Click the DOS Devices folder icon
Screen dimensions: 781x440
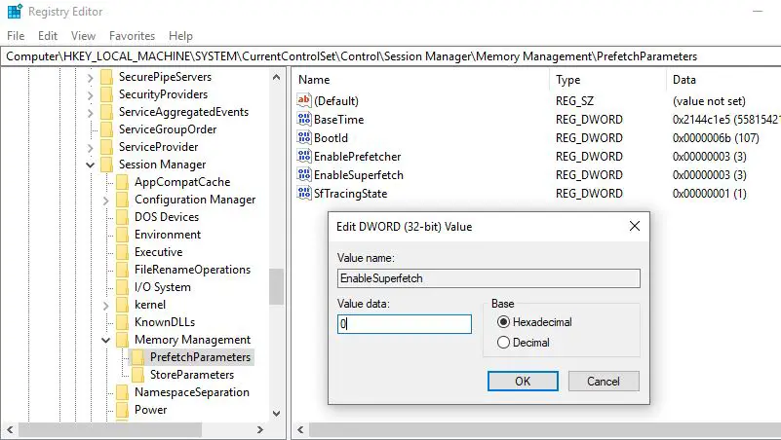click(x=122, y=217)
